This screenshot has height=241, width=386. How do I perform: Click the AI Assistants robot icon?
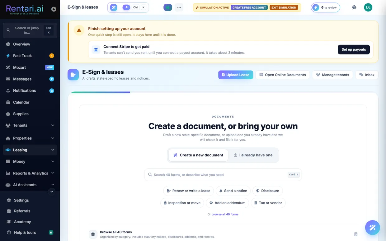point(8,185)
